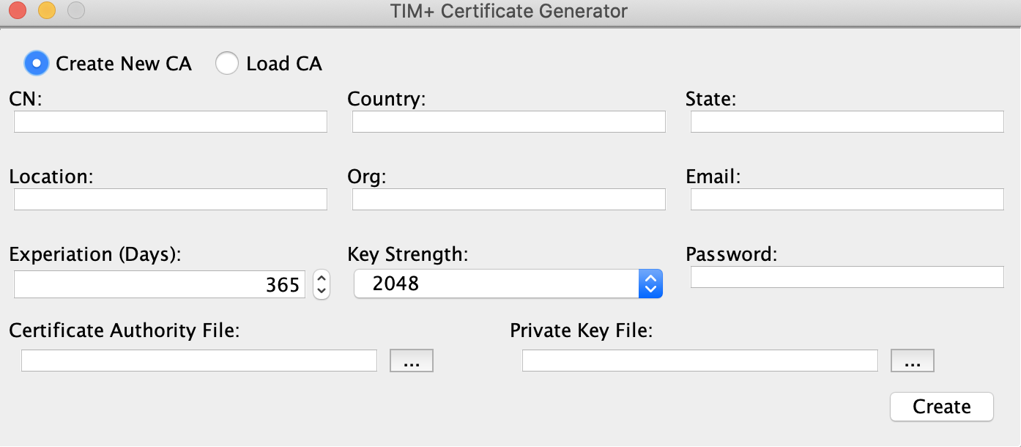The image size is (1021, 447).
Task: Click inside the Org field
Action: point(508,199)
